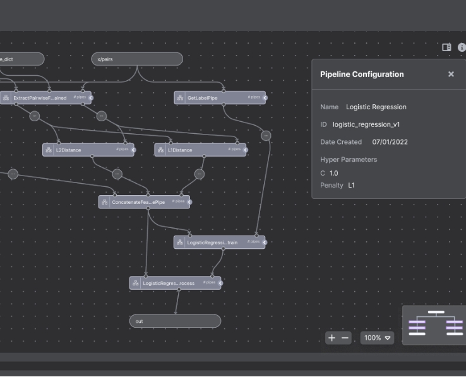The image size is (466, 377).
Task: Click the LogisticRegressi...train node icon
Action: pyautogui.click(x=180, y=242)
